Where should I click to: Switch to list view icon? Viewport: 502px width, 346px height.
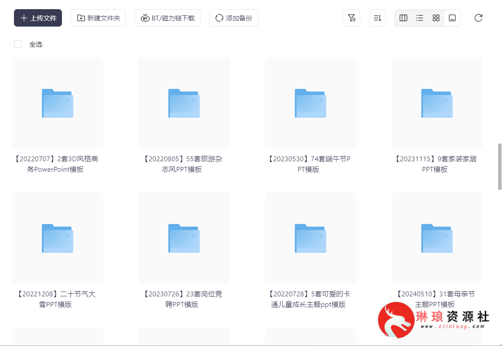coord(420,18)
